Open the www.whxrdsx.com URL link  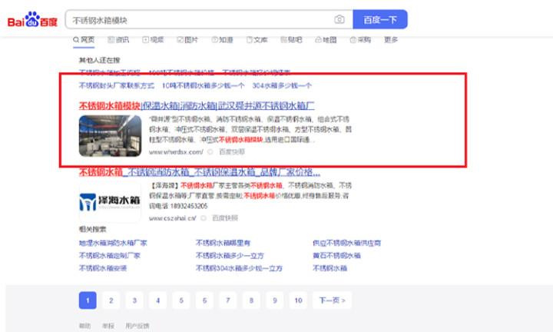(176, 152)
